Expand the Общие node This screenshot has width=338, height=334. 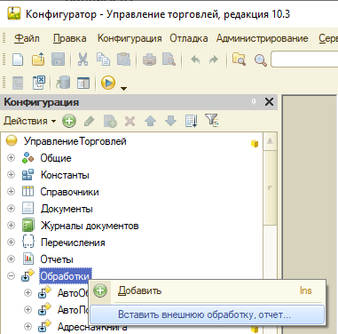tap(11, 158)
